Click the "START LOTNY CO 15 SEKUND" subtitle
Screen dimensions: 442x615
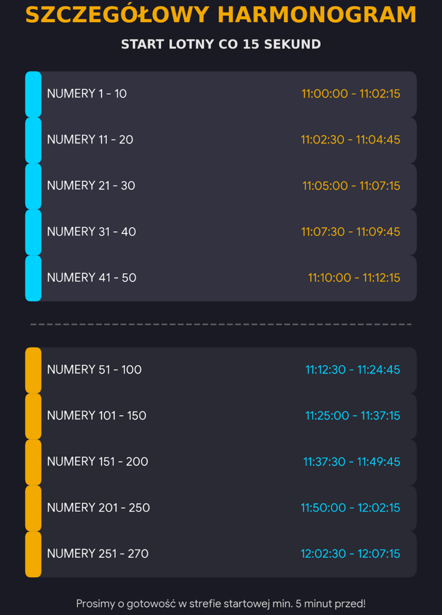(220, 44)
